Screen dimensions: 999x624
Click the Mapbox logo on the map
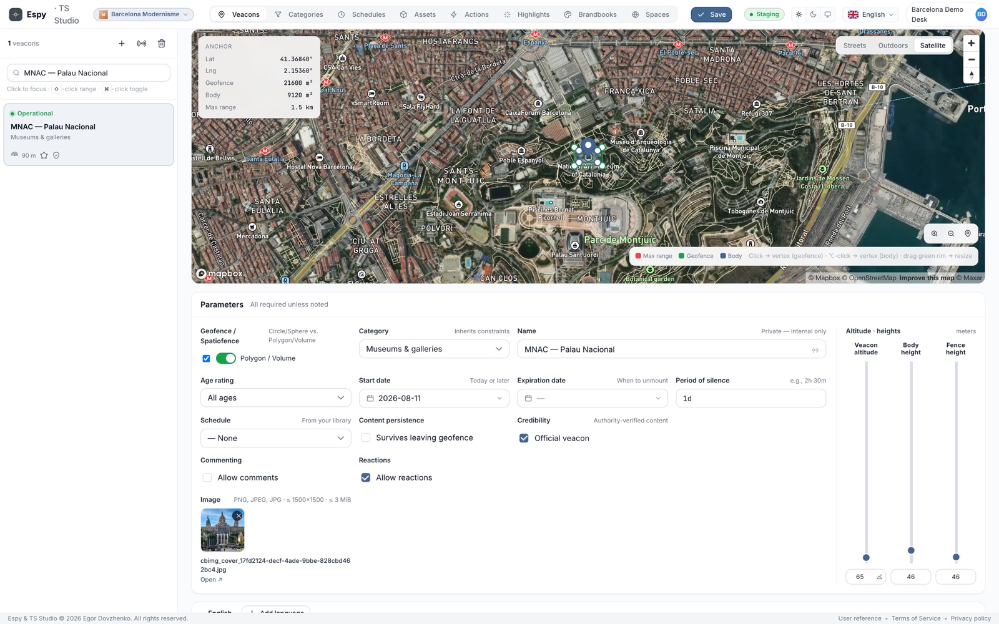coord(220,273)
